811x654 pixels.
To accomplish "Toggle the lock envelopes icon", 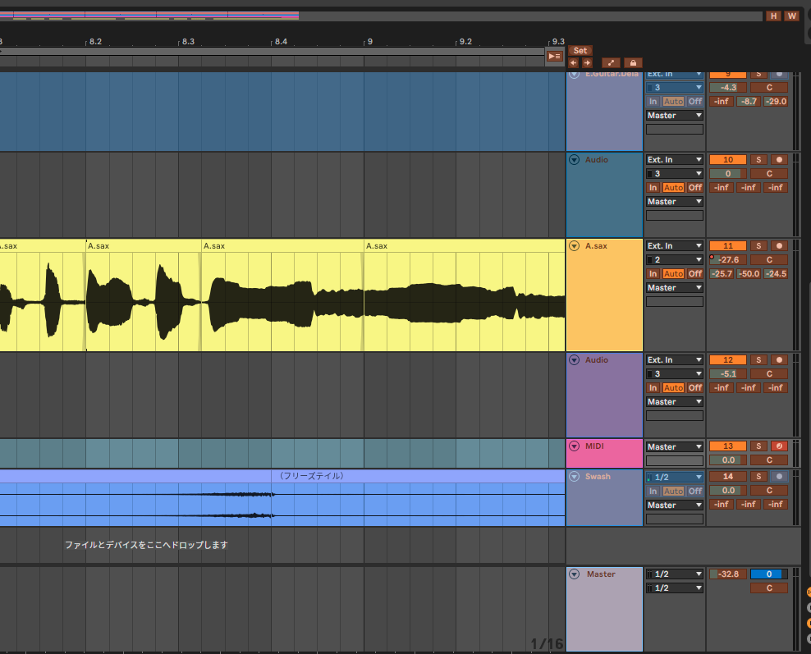I will (632, 62).
